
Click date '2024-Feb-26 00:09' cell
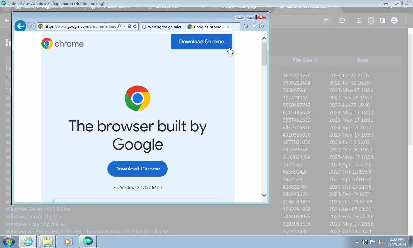click(350, 217)
